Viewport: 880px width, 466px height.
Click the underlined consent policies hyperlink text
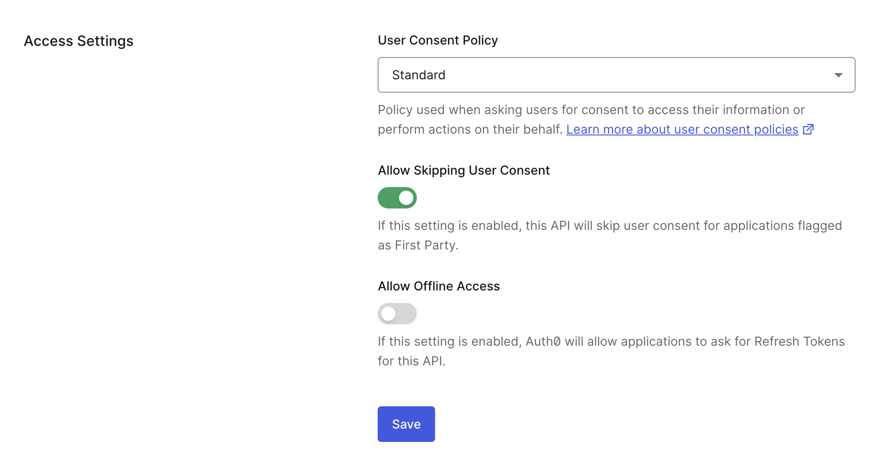pyautogui.click(x=681, y=129)
